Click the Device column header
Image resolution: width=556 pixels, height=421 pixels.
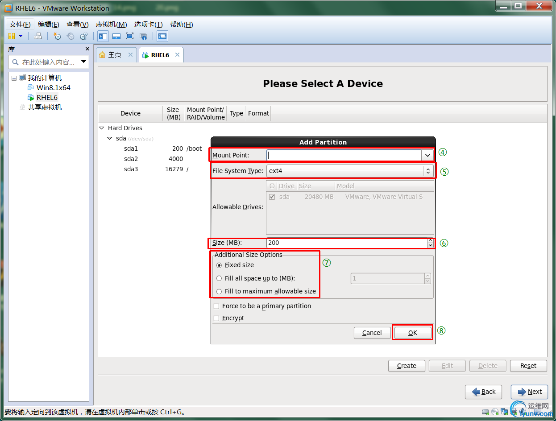[x=130, y=113]
